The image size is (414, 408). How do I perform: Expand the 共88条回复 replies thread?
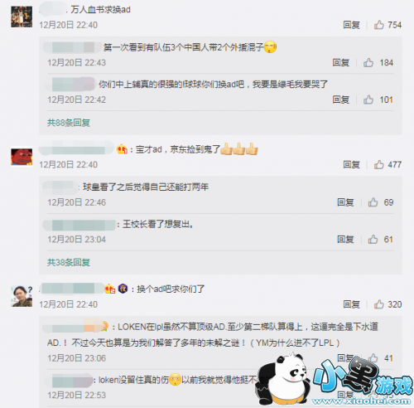click(x=69, y=123)
